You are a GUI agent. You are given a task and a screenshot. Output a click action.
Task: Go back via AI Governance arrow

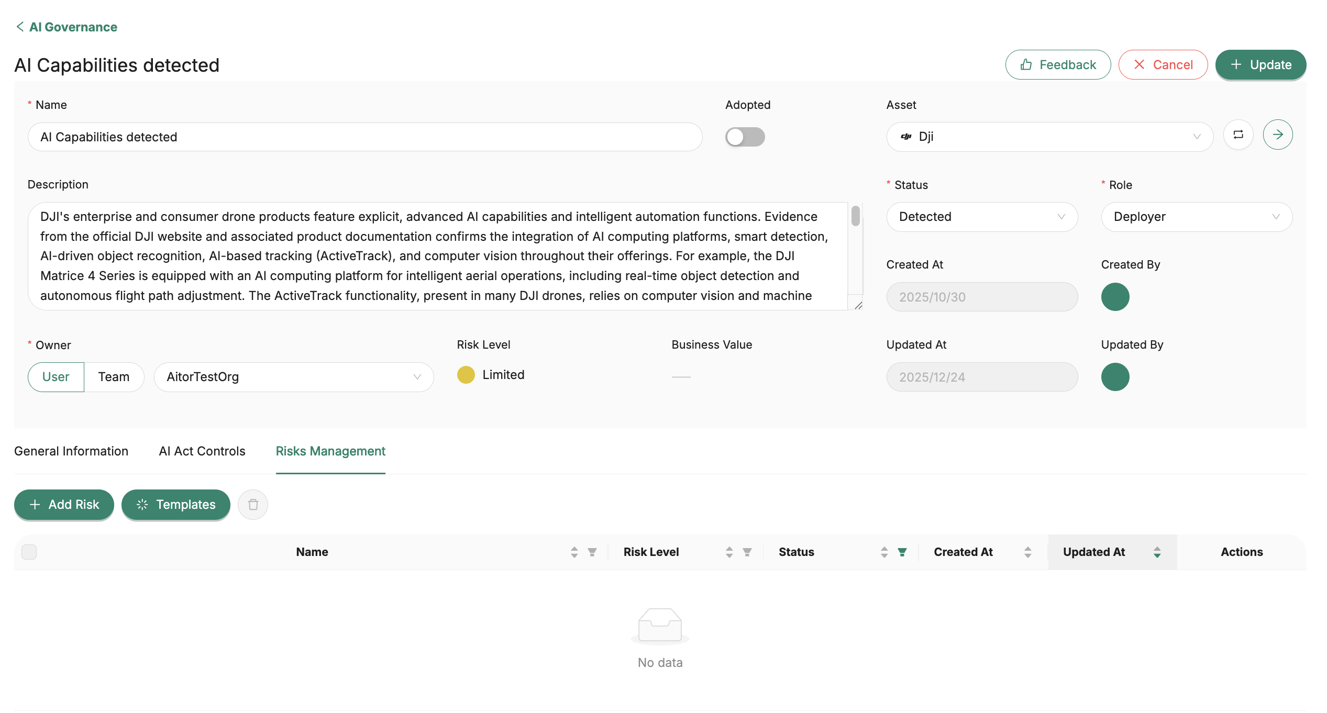(20, 27)
